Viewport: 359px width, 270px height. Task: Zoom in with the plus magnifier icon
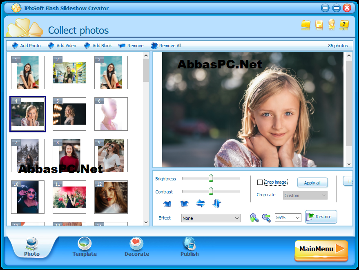pos(254,217)
